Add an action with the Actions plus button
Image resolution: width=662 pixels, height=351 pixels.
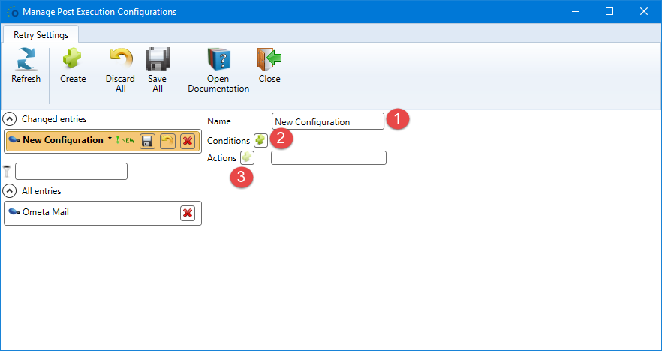tap(248, 157)
